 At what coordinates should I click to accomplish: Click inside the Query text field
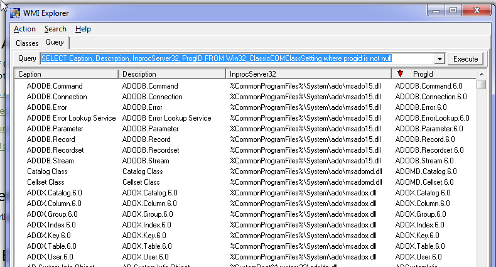coord(238,58)
